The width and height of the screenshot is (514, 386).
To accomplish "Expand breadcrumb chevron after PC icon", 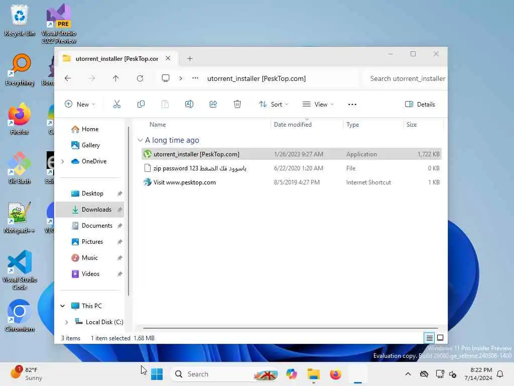I will (181, 78).
